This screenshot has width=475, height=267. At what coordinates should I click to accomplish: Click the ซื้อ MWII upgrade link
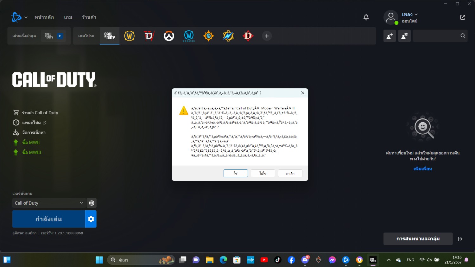pyautogui.click(x=26, y=143)
